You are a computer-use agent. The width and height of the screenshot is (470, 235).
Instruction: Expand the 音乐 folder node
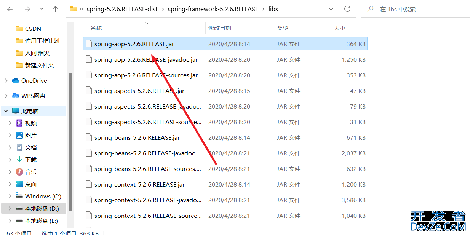point(10,172)
